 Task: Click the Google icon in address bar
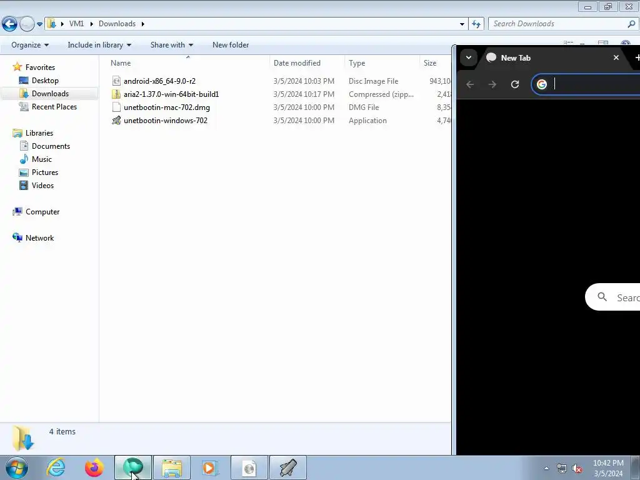pyautogui.click(x=542, y=84)
